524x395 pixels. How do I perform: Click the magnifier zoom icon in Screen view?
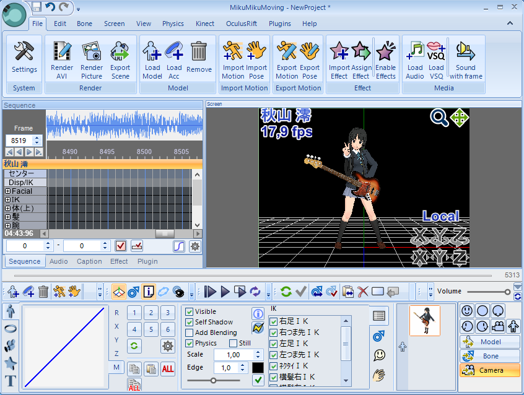click(439, 118)
